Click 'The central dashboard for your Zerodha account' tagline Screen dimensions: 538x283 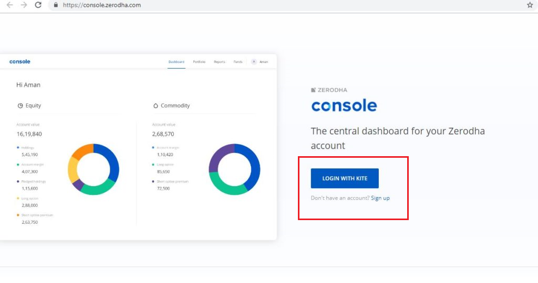point(398,138)
